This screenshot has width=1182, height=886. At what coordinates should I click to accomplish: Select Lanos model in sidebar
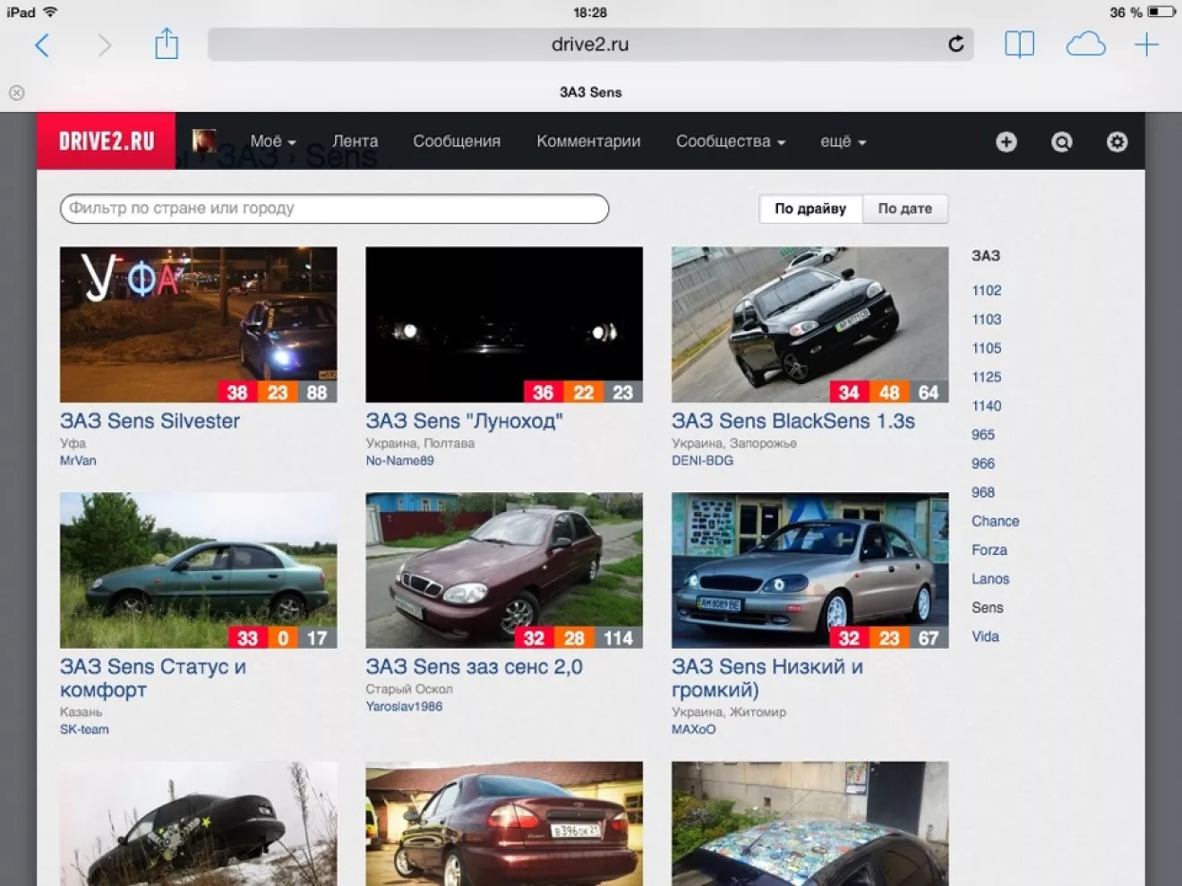click(990, 579)
